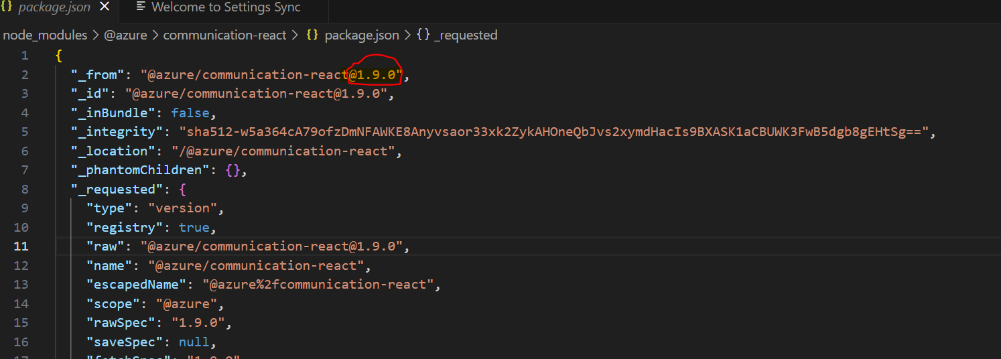Click the "registry" key

(125, 227)
